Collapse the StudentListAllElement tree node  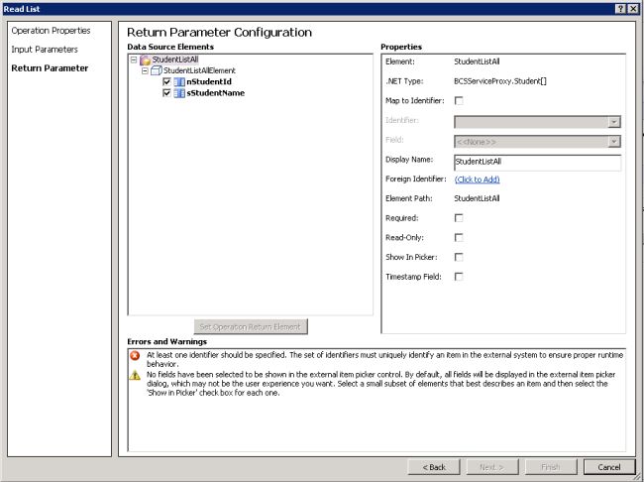tap(145, 71)
